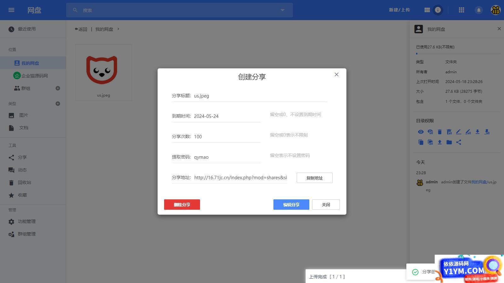The image size is (504, 283).
Task: Click 我的网盘 in the breadcrumb
Action: (104, 29)
